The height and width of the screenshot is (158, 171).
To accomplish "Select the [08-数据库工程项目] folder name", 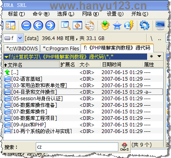I will coord(34,118).
